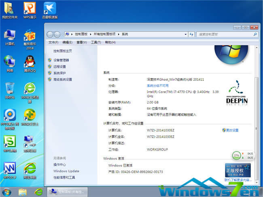The image size is (263, 197).
Task: Click the Windows Start orb
Action: (x=7, y=191)
